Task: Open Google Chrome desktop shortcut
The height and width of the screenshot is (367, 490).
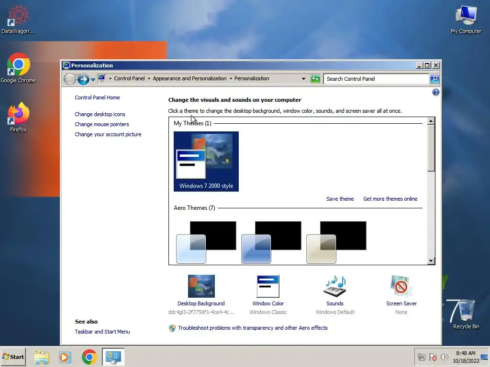Action: (x=18, y=68)
